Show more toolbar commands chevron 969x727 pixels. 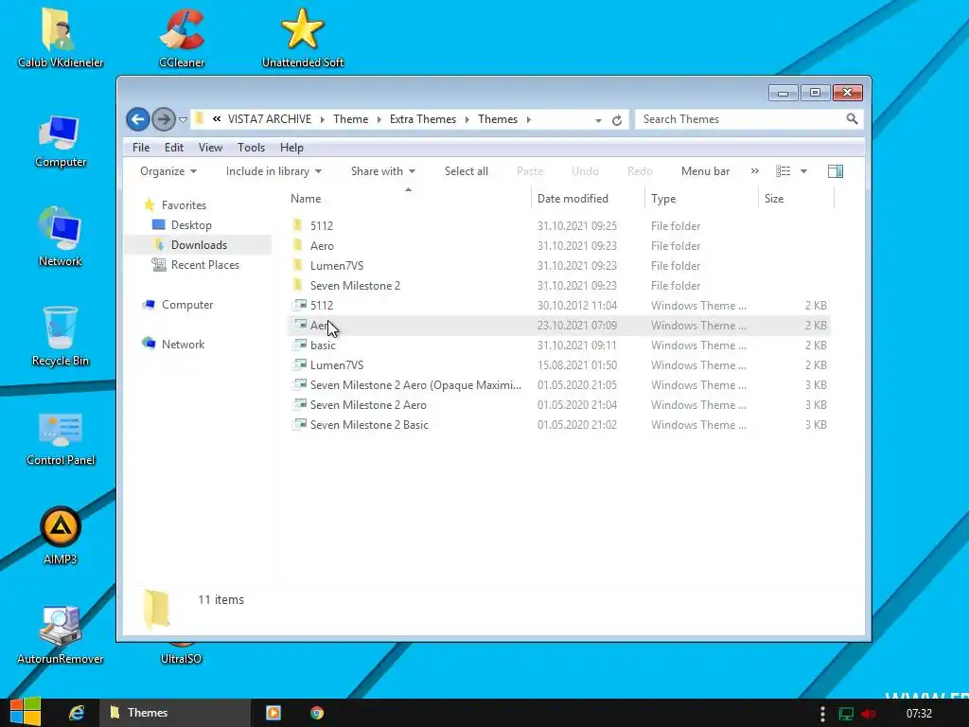point(754,171)
